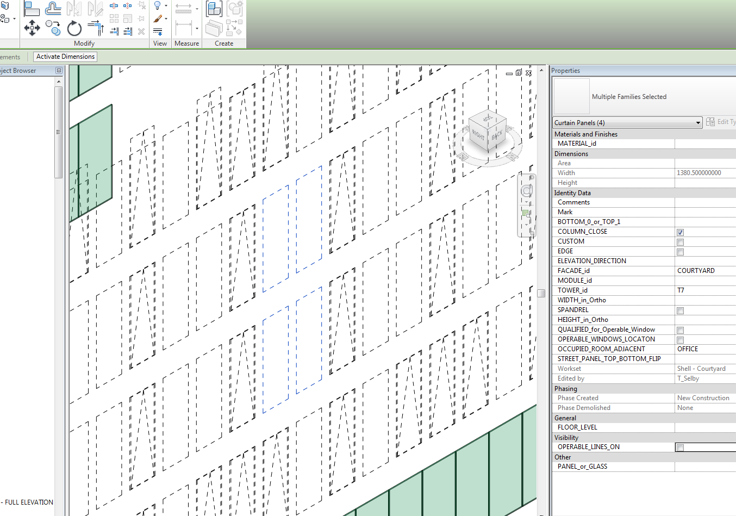Open the zoom options dropdown arrow
The height and width of the screenshot is (516, 736).
[x=526, y=225]
